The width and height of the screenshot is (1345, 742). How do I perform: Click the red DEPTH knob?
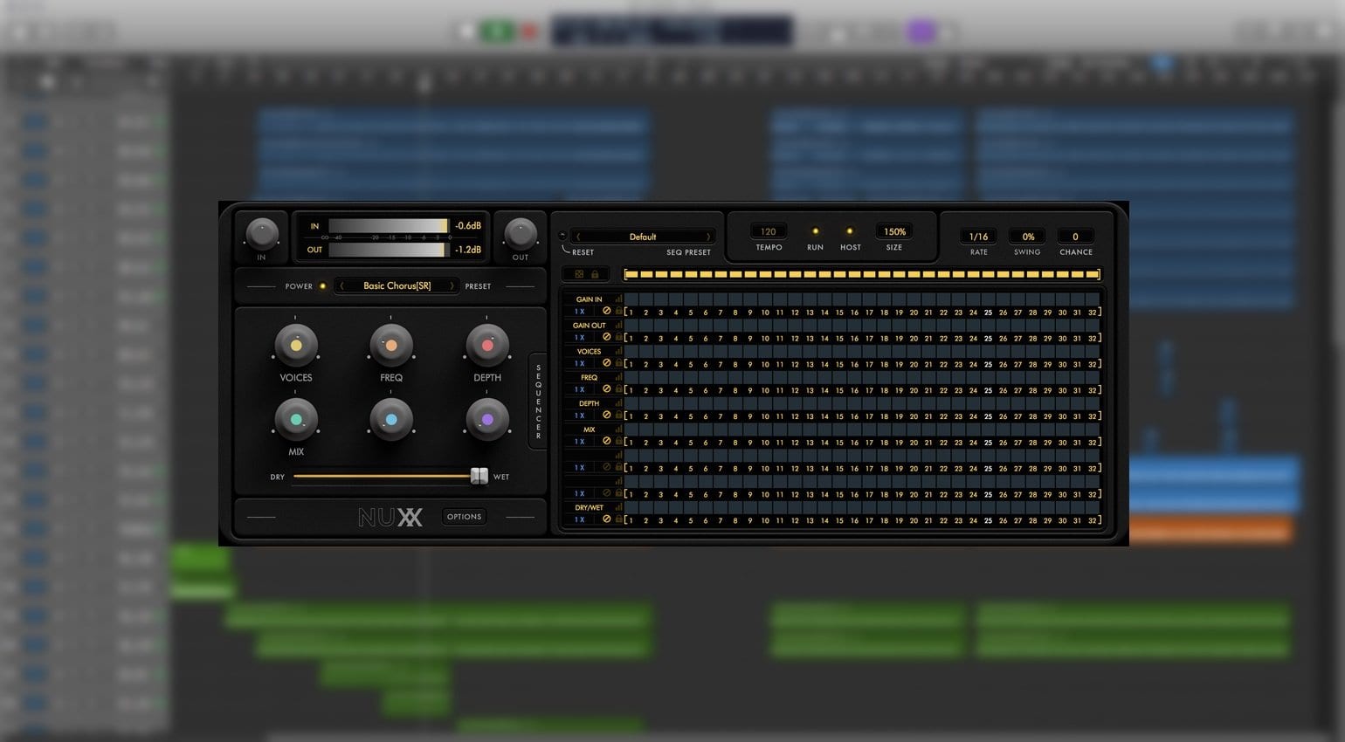click(x=487, y=345)
